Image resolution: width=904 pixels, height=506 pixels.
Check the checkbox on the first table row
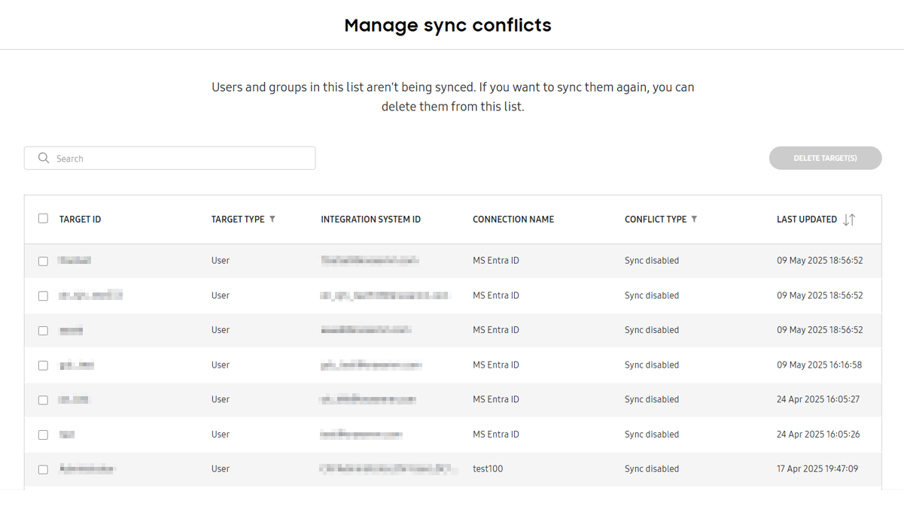pos(43,260)
